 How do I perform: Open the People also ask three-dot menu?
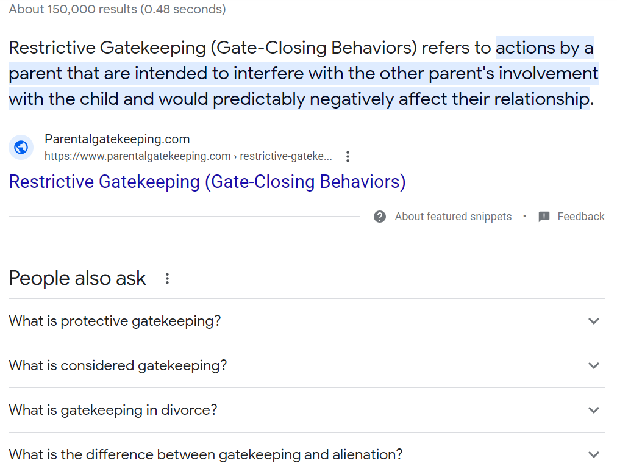pos(166,278)
